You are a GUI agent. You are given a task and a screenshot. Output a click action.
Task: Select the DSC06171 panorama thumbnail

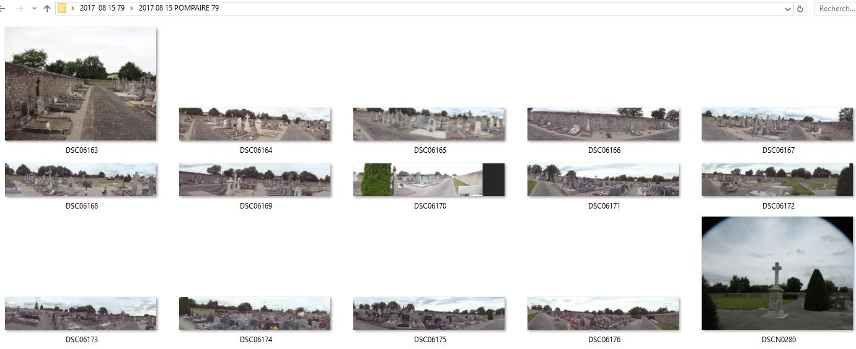coord(603,179)
